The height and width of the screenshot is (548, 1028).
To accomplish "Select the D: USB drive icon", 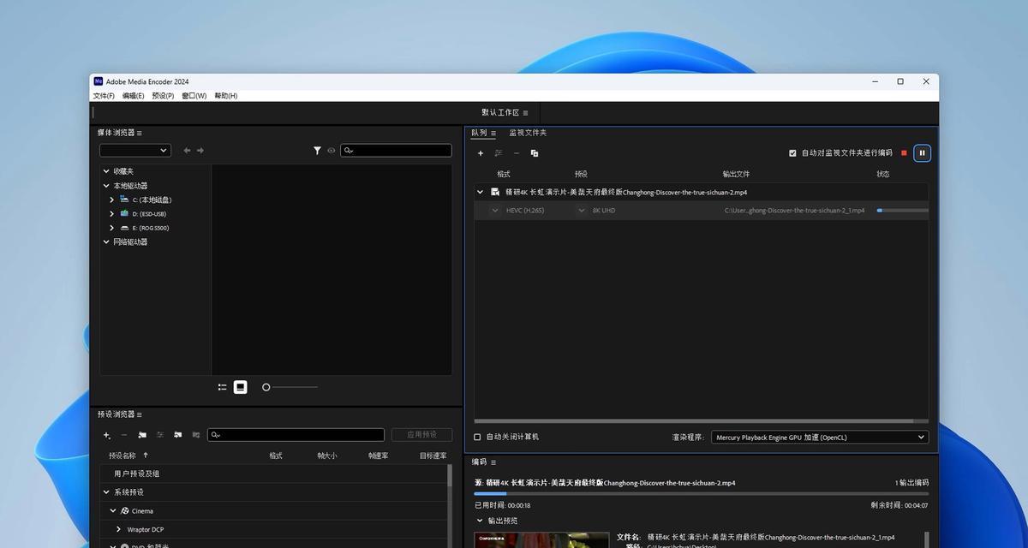I will [x=124, y=213].
